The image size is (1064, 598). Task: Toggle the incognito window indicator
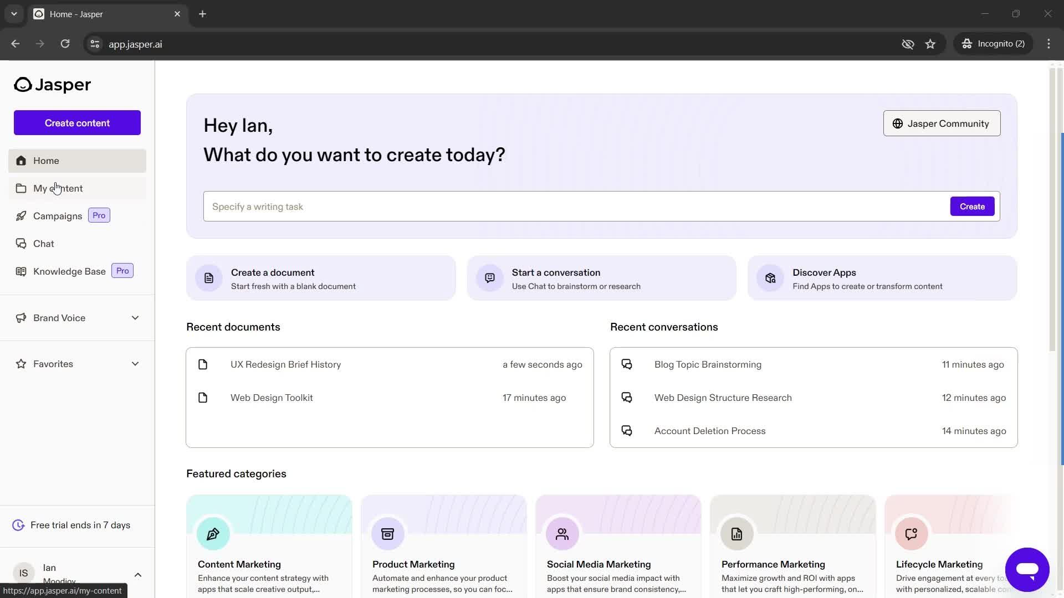tap(997, 44)
